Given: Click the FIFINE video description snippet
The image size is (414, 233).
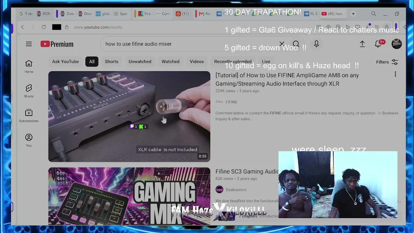Looking at the screenshot, I should tap(307, 116).
